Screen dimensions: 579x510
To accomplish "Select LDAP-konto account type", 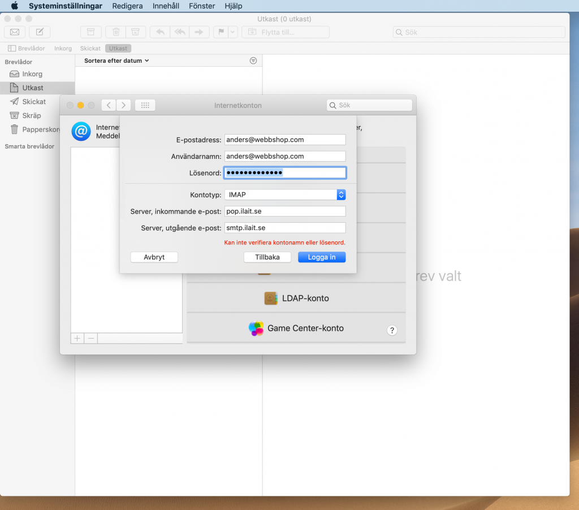I will 296,298.
